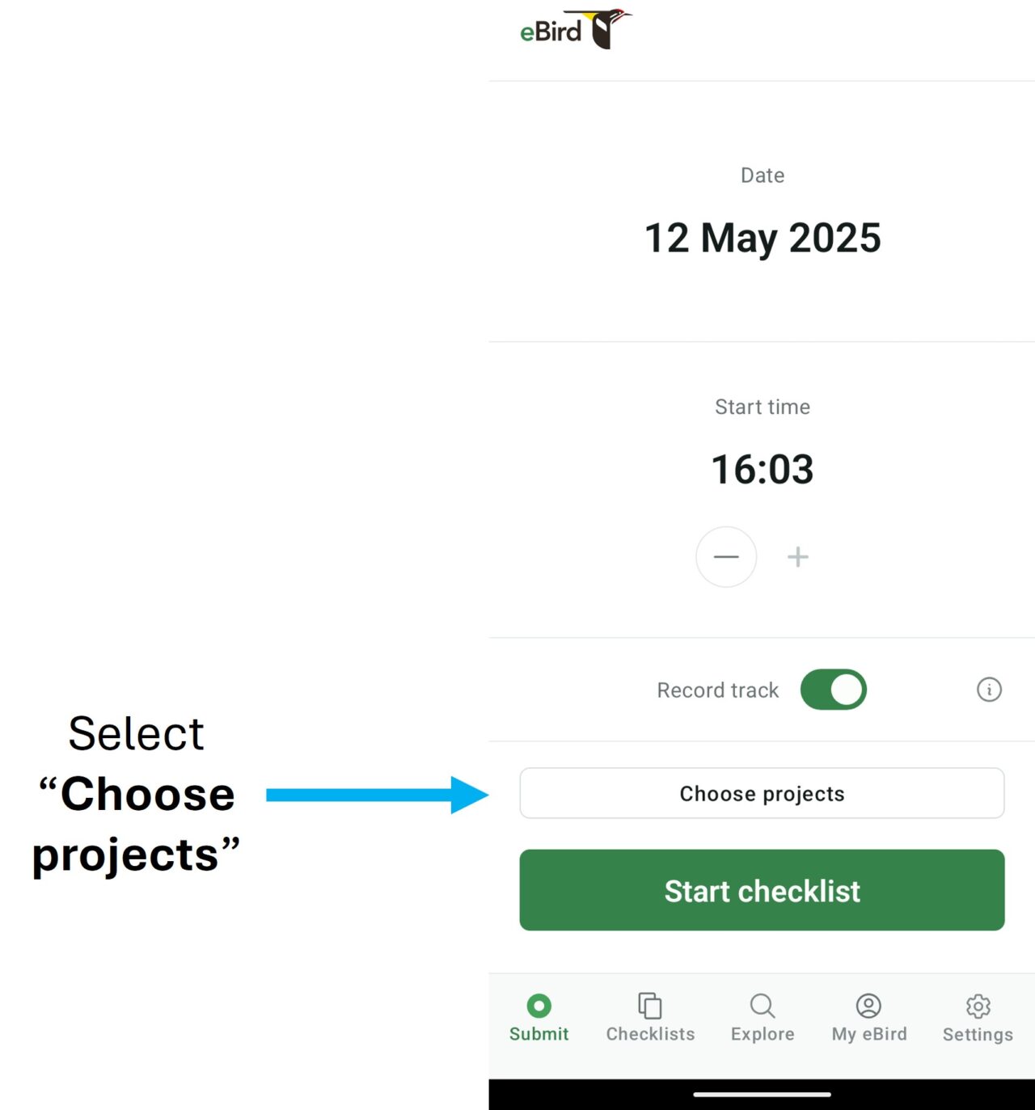Image resolution: width=1035 pixels, height=1110 pixels.
Task: Change the date 12 May 2025
Action: tap(763, 238)
